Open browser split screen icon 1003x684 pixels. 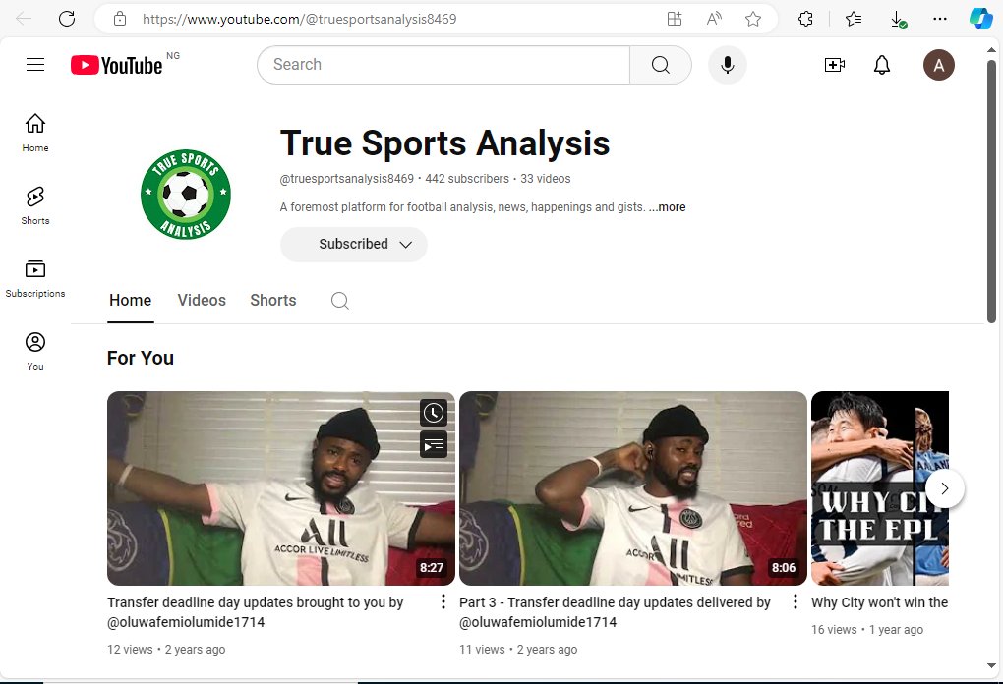pos(675,19)
